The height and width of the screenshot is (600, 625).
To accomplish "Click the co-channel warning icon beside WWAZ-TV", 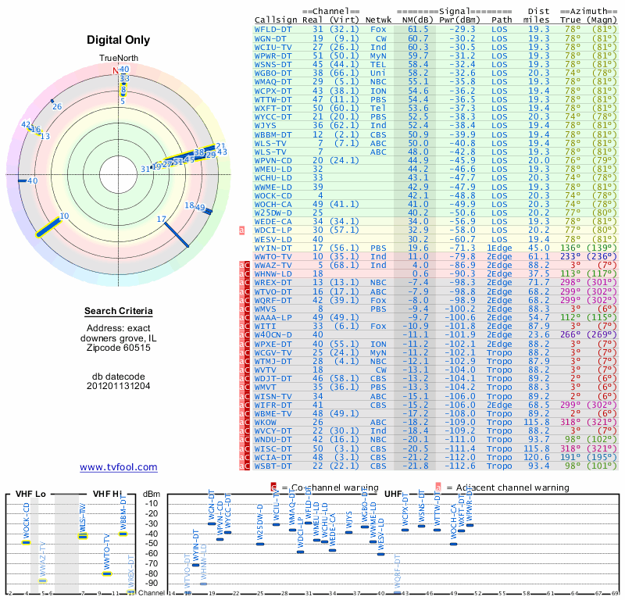I will point(245,265).
